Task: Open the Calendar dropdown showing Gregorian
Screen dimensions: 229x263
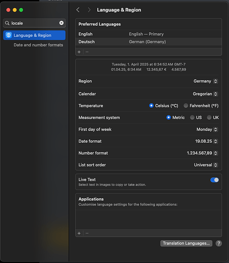Action: pos(205,94)
